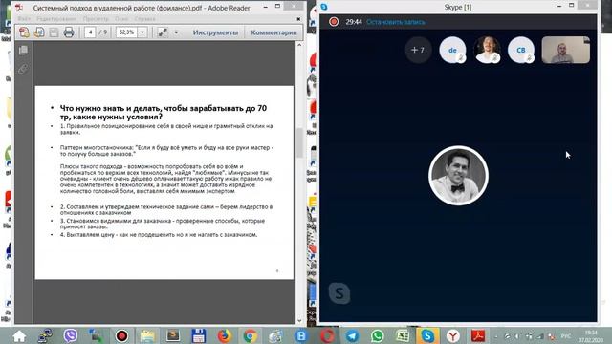Open the VK 'B' icon in taskbar

tap(301, 335)
